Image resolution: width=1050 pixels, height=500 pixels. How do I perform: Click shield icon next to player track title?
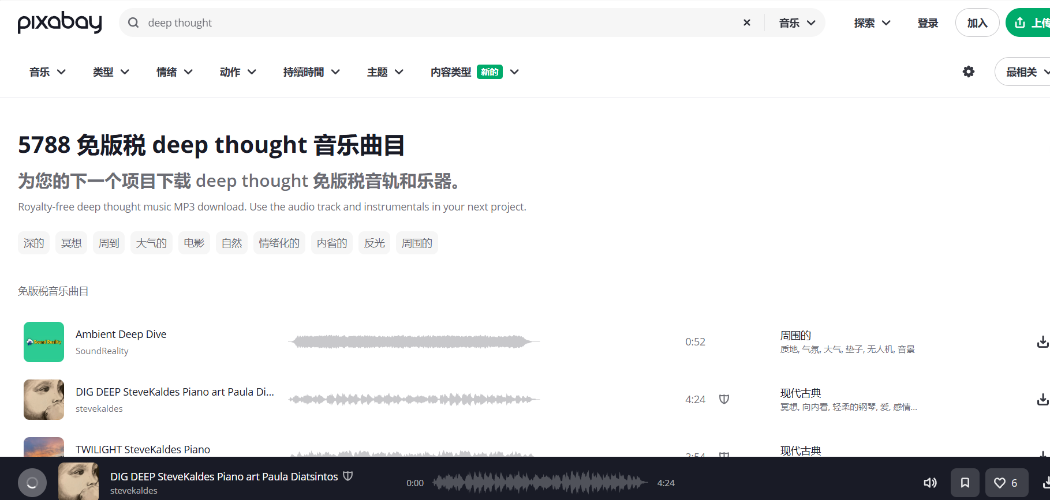347,476
